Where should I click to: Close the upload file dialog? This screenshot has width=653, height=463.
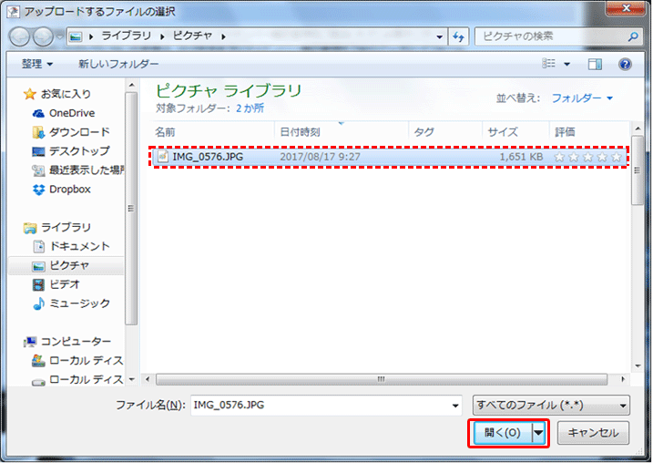pyautogui.click(x=626, y=7)
